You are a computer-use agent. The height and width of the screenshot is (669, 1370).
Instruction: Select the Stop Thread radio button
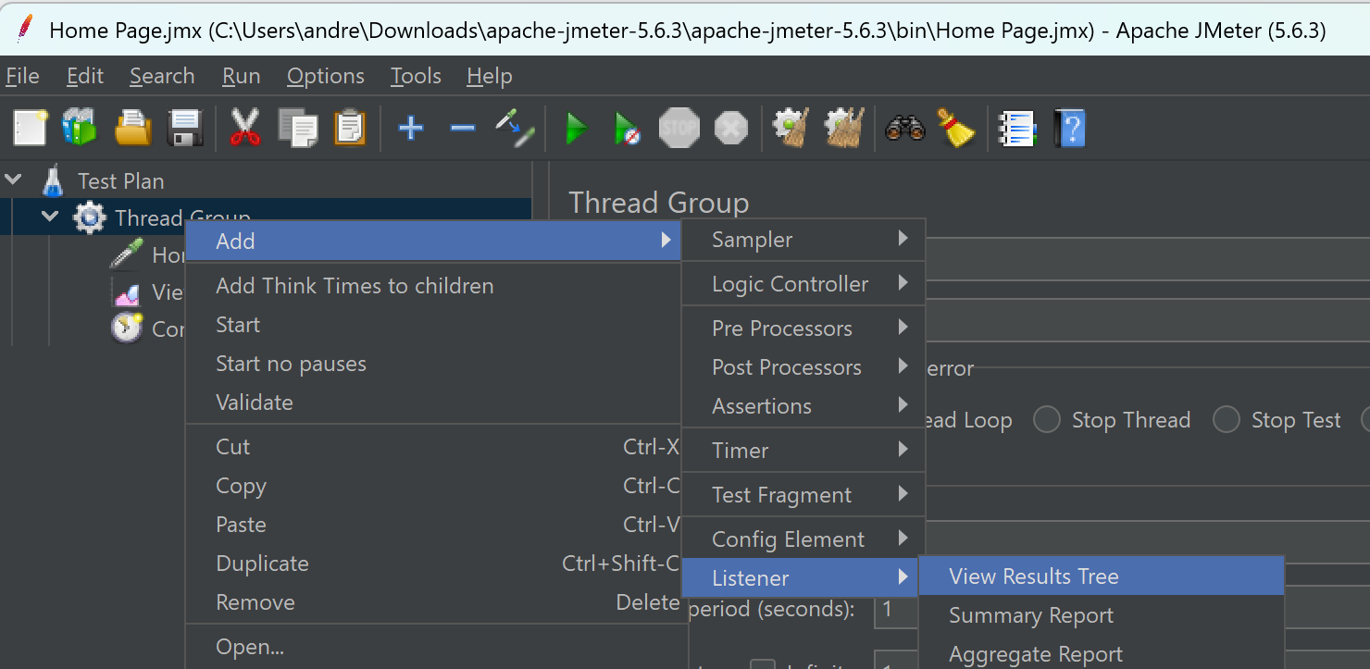pyautogui.click(x=1047, y=420)
